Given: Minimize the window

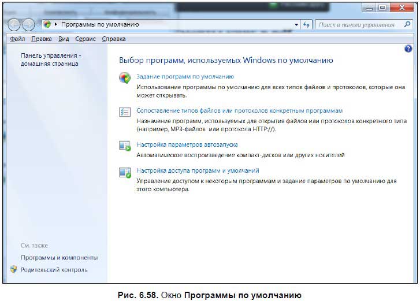Looking at the screenshot, I should 369,8.
